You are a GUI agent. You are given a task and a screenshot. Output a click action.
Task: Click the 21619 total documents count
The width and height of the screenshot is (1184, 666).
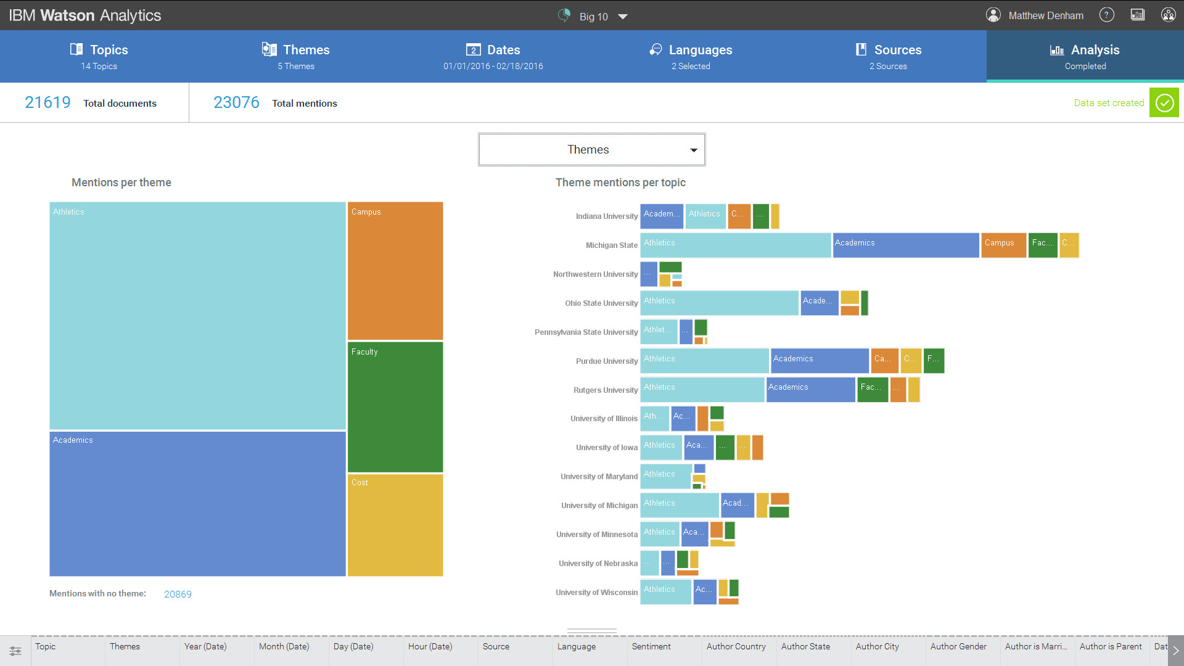[47, 102]
